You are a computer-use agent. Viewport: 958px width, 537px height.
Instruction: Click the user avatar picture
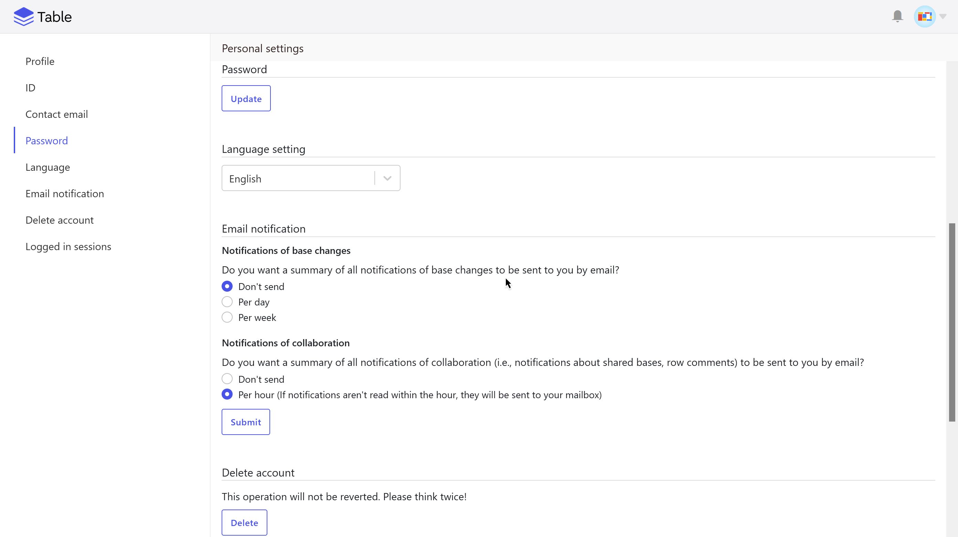924,16
